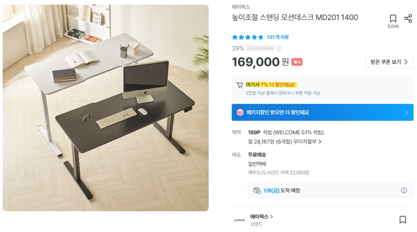The width and height of the screenshot is (417, 232).
Task: Click the 1/9(금) 도착 예정 delivery box
Action: [331, 190]
